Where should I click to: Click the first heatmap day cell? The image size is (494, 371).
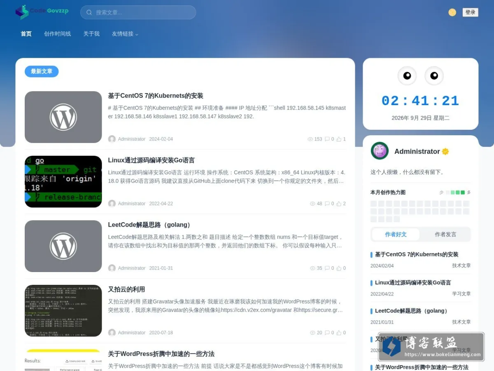[373, 204]
